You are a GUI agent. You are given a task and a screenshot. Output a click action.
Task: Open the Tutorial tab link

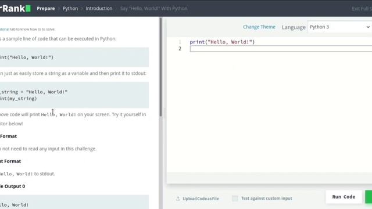coord(5,29)
